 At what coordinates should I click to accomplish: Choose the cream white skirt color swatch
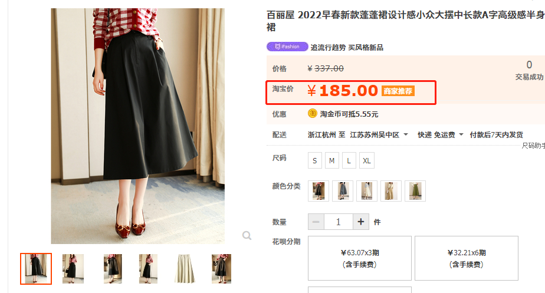click(367, 191)
